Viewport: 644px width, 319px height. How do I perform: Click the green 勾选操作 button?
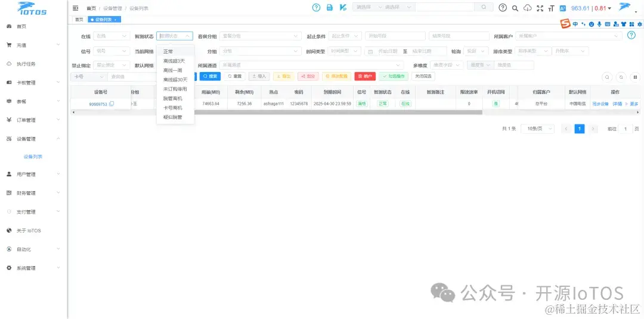tap(394, 76)
